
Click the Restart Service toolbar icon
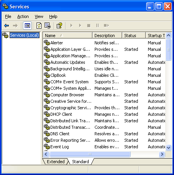(106, 26)
